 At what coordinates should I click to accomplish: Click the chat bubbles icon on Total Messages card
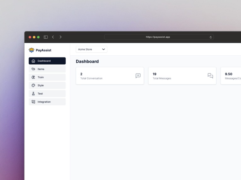click(x=210, y=76)
